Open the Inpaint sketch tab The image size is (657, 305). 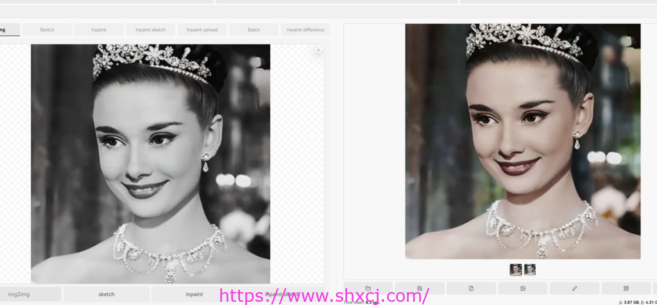150,30
